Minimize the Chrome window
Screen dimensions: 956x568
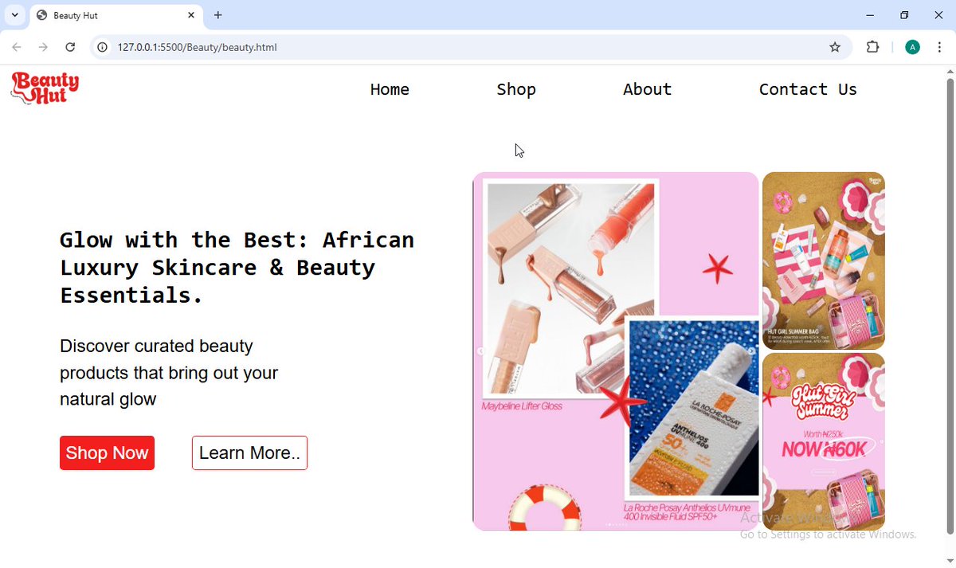[x=869, y=15]
